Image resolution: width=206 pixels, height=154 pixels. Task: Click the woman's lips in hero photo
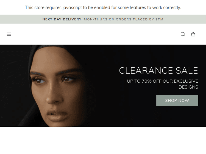[x=58, y=116]
